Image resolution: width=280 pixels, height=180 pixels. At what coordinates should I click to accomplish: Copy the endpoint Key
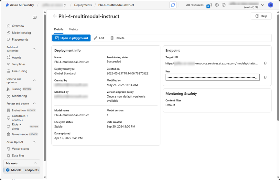point(265,77)
